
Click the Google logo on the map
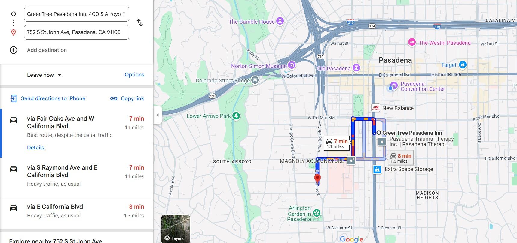pyautogui.click(x=351, y=239)
